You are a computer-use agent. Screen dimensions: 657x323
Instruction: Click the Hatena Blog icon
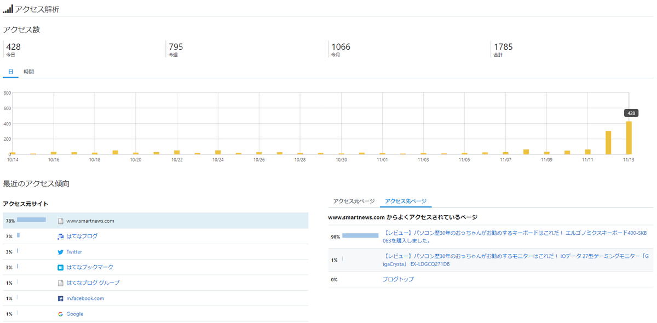pos(61,237)
